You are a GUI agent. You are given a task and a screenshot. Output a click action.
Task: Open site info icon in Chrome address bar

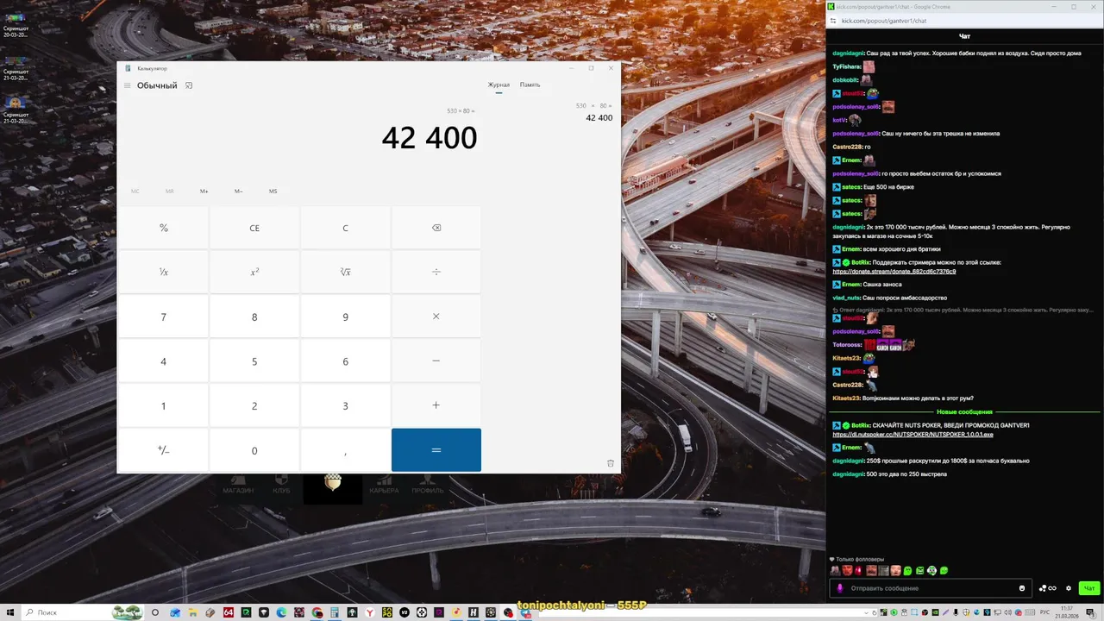click(x=833, y=21)
